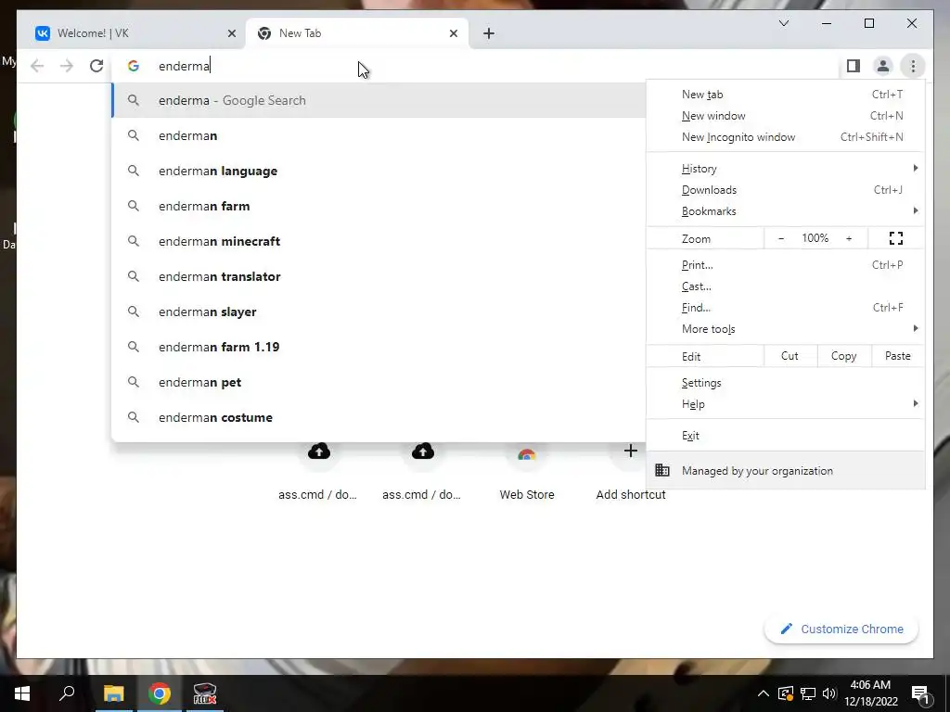Pick the "enderman translator" suggestion
Image resolution: width=950 pixels, height=712 pixels.
click(379, 276)
